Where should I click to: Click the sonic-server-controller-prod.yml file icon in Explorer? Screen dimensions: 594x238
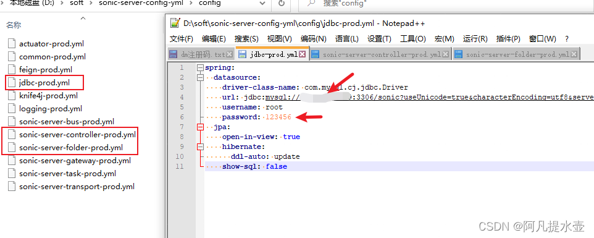[x=12, y=135]
